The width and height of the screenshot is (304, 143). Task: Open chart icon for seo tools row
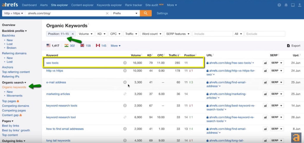[265, 63]
